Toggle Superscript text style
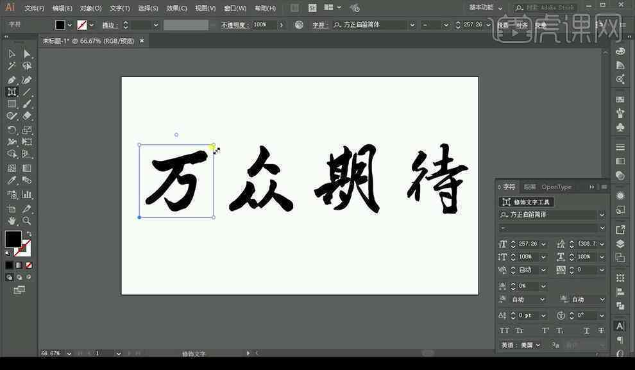 pyautogui.click(x=545, y=331)
